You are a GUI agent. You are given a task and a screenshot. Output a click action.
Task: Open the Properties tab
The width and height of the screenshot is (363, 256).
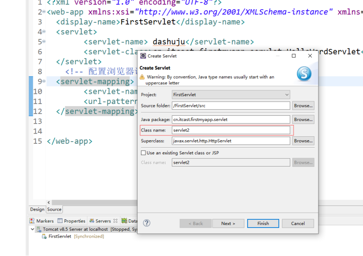point(72,221)
